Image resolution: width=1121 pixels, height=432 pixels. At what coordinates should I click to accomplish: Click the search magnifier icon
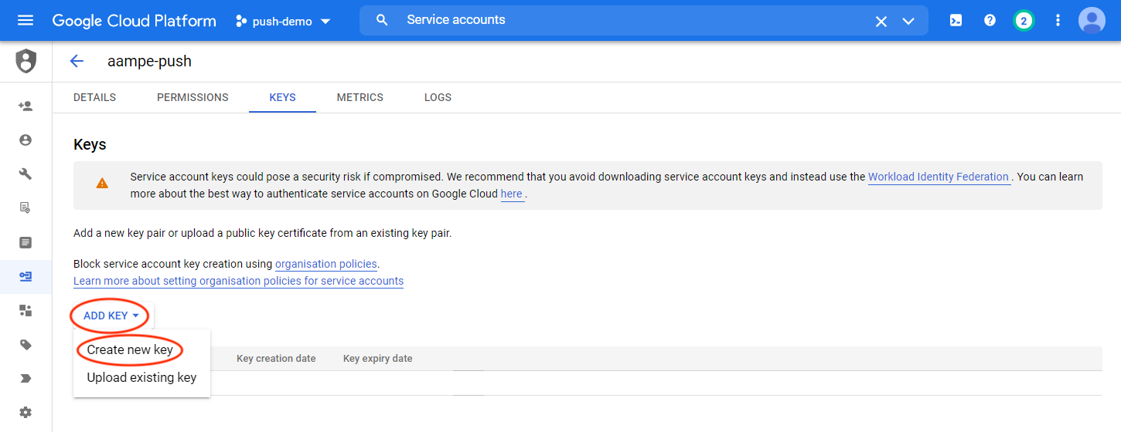pyautogui.click(x=382, y=20)
